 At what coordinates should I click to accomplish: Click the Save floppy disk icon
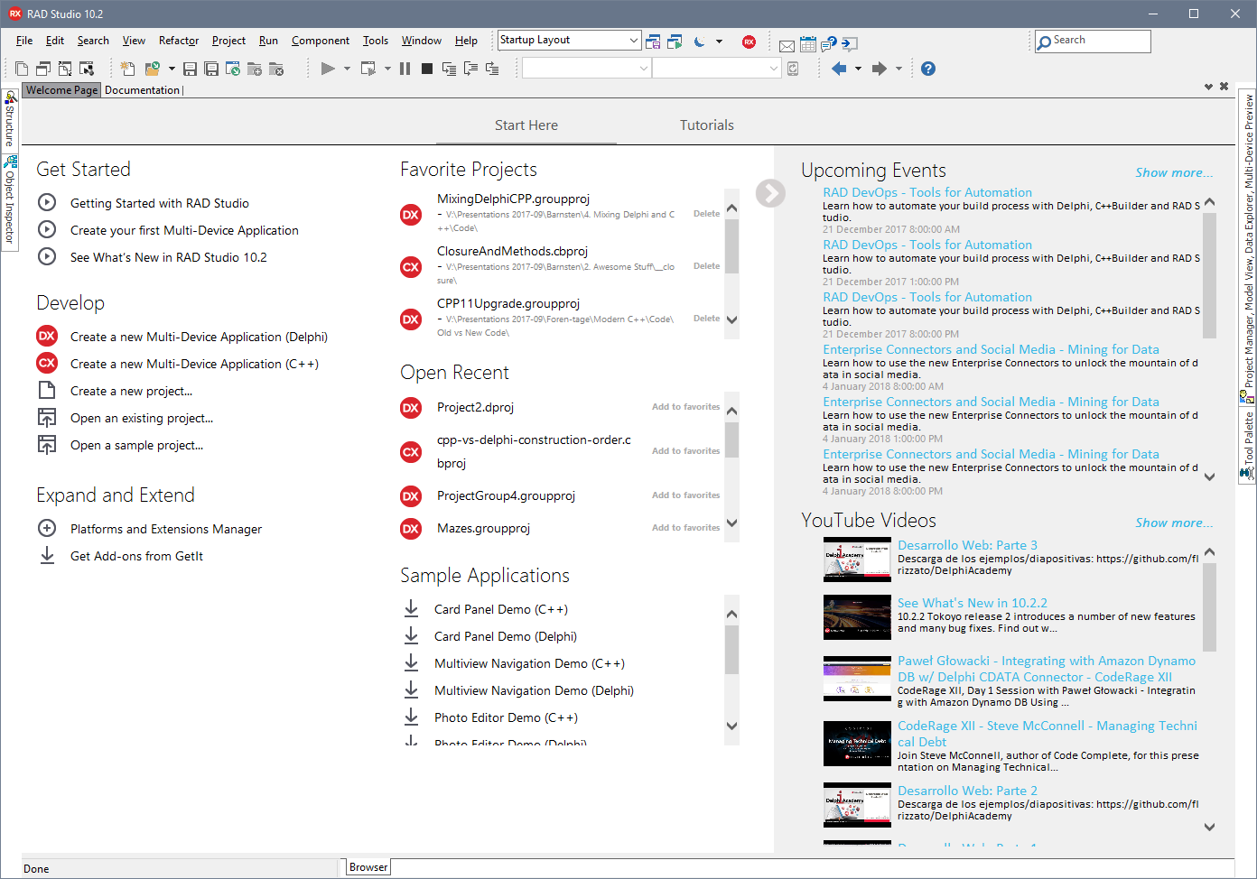pos(190,69)
